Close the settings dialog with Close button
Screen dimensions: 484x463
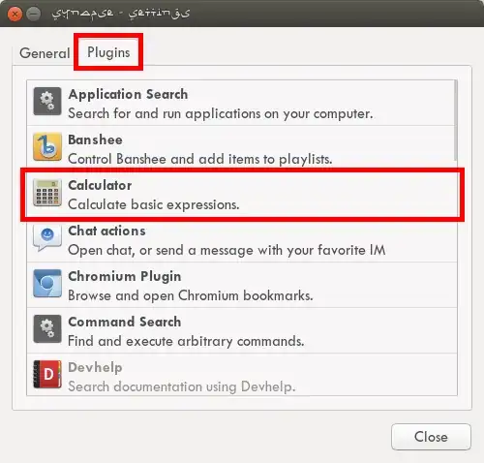pos(431,437)
